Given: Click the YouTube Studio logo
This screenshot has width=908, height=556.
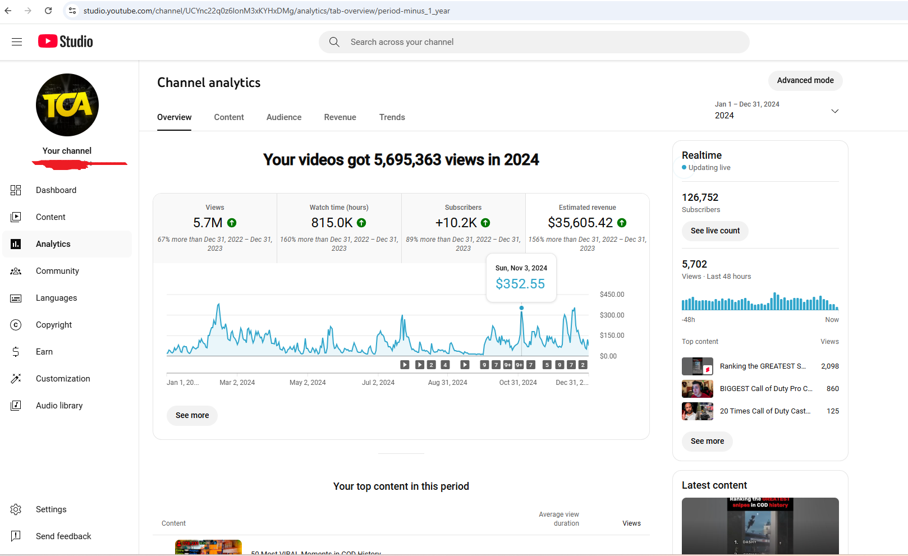Looking at the screenshot, I should [x=66, y=42].
